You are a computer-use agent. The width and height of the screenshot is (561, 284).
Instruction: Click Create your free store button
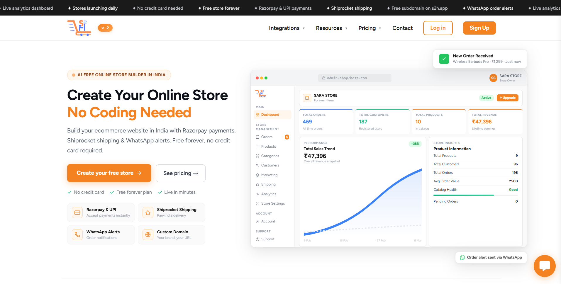click(x=109, y=173)
